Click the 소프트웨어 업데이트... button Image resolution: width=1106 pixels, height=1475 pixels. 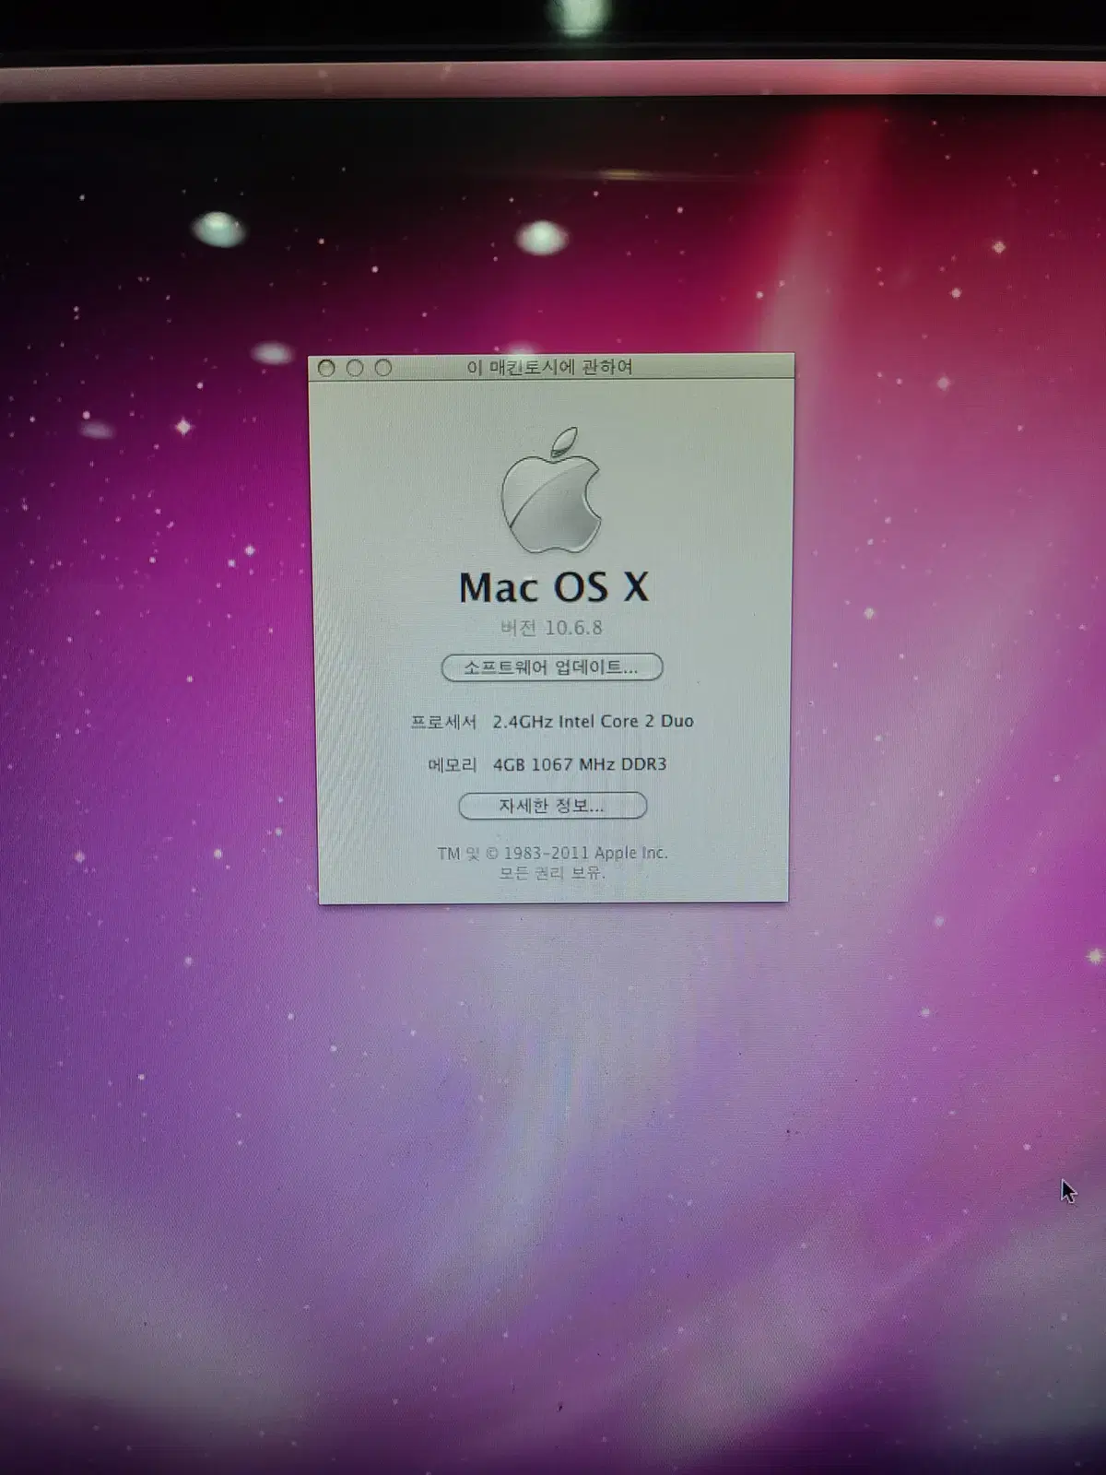click(552, 667)
